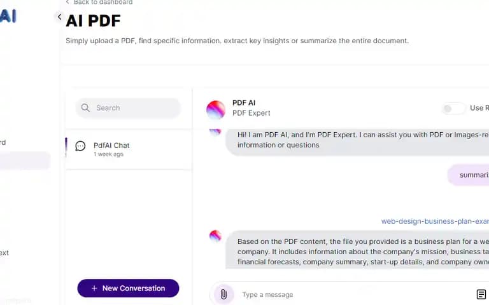Click the PDF AI gradient avatar in the header
The image size is (489, 305).
click(216, 110)
